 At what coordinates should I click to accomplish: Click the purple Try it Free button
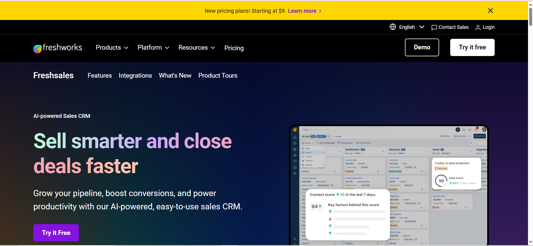click(56, 233)
